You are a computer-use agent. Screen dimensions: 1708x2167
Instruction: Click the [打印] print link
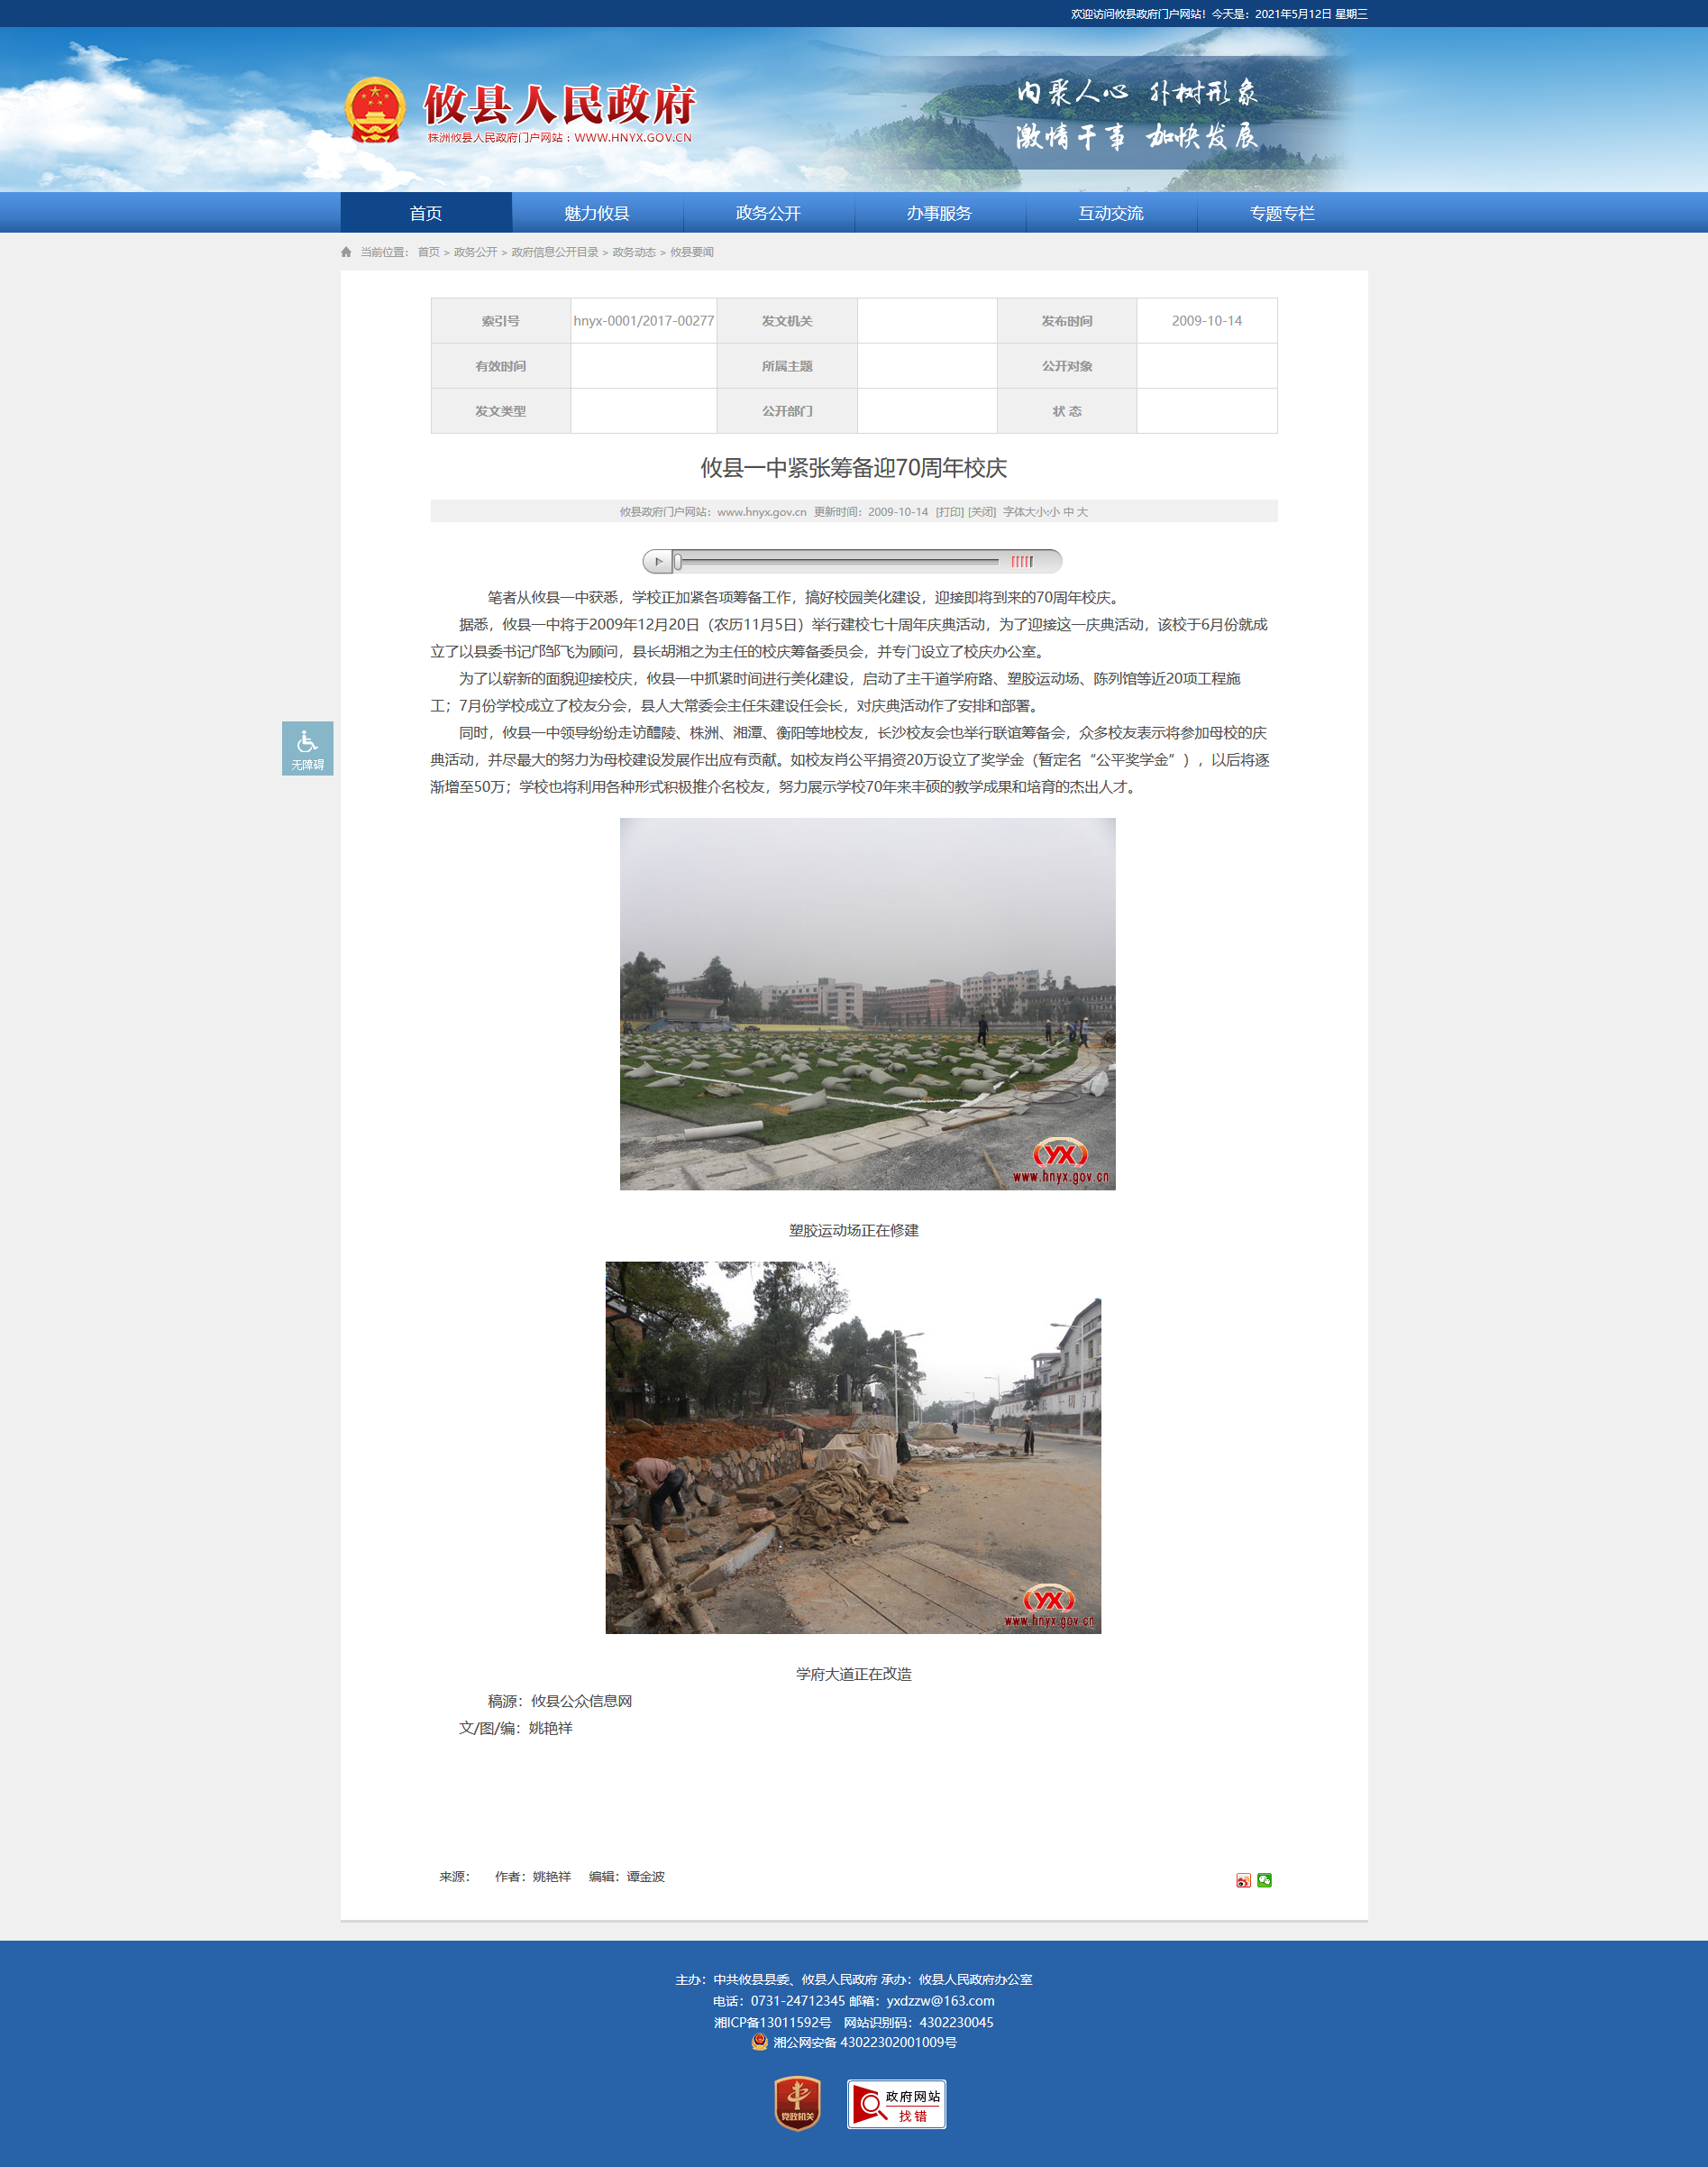click(x=949, y=512)
